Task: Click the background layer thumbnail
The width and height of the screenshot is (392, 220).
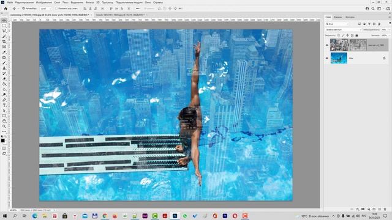Action: 339,58
